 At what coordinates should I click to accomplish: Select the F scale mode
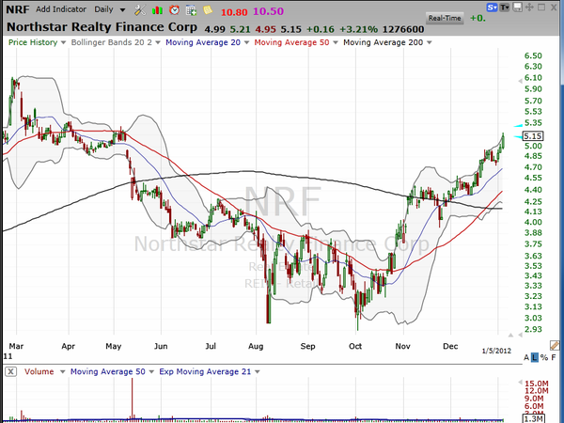(554, 357)
